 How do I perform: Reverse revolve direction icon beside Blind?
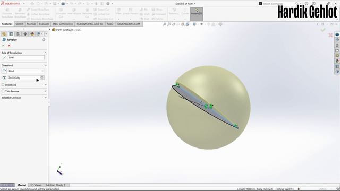(4, 71)
